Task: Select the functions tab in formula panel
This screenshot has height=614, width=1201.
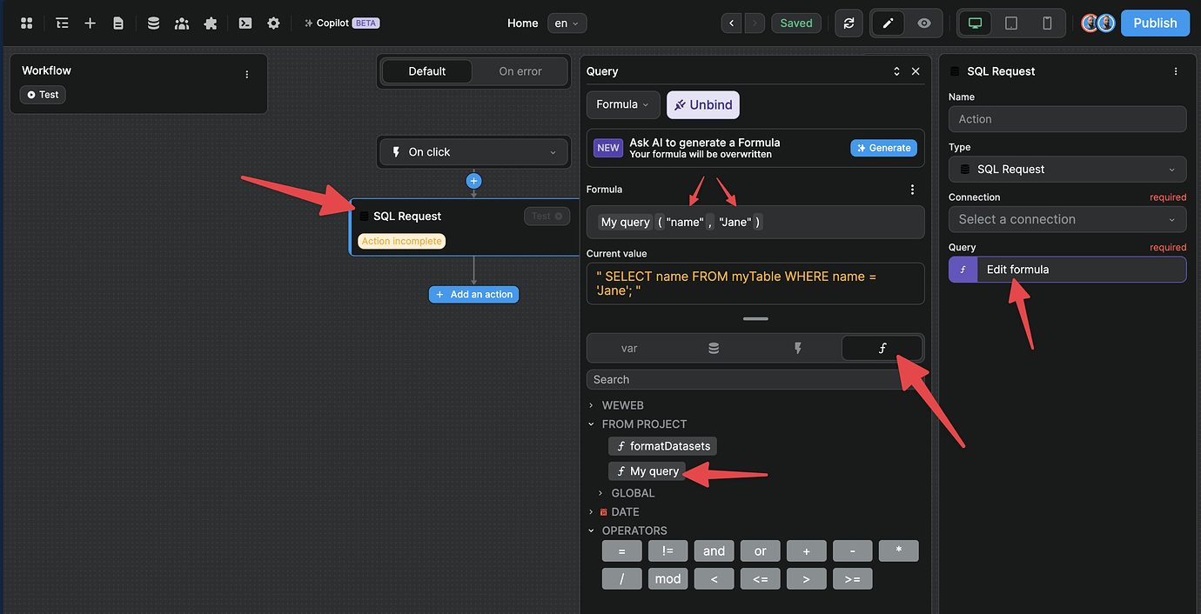Action: click(x=882, y=348)
